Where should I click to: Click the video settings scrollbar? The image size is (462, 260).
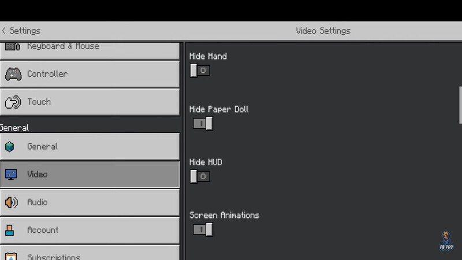tap(460, 104)
